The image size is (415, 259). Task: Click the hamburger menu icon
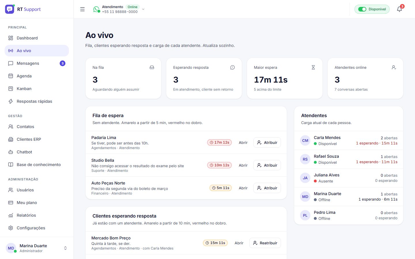click(x=82, y=9)
